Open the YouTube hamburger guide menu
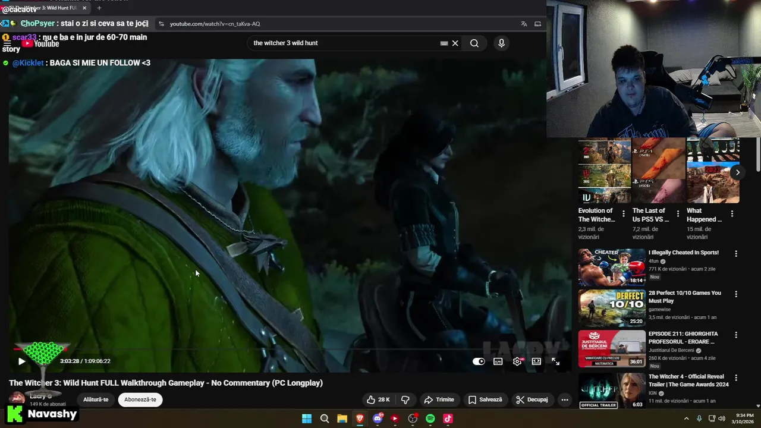Viewport: 761px width, 428px height. (x=7, y=44)
